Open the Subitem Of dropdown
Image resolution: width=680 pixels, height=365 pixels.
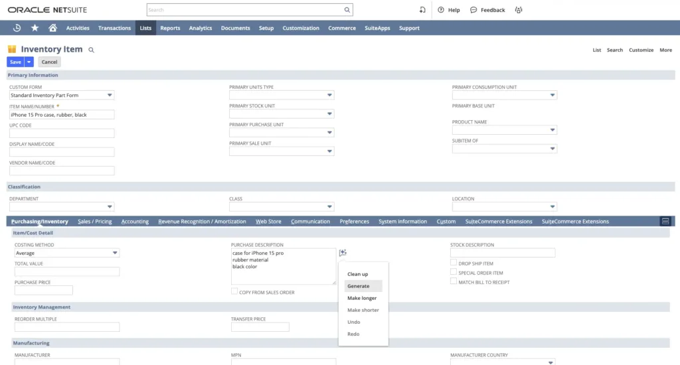(552, 149)
